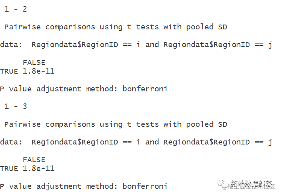Screen dimensions: 281x196
Task: Click the Chinese watermark text at bottom right
Action: (x=252, y=184)
